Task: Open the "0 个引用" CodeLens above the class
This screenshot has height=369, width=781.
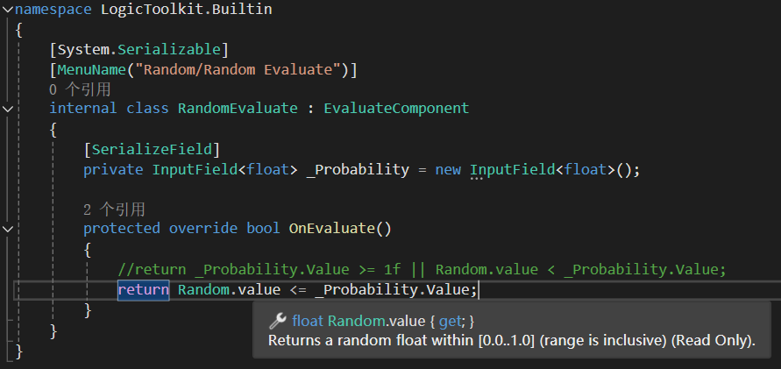Action: point(80,89)
